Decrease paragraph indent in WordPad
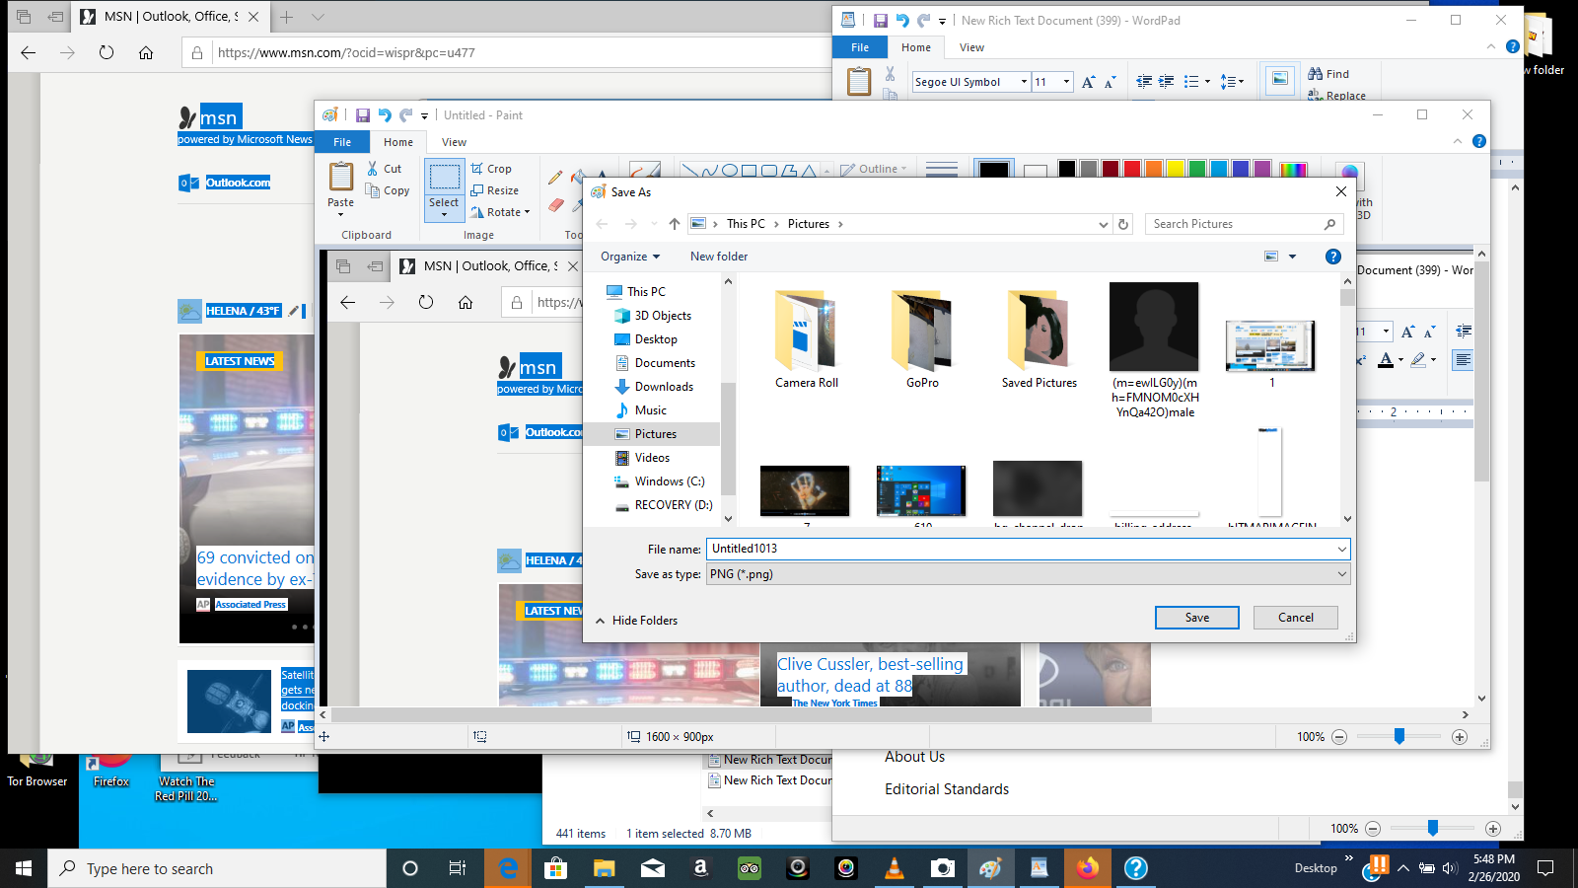Screen dimensions: 1578x888 [x=1144, y=82]
